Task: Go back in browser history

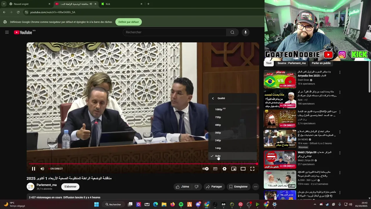Action: click(4, 12)
